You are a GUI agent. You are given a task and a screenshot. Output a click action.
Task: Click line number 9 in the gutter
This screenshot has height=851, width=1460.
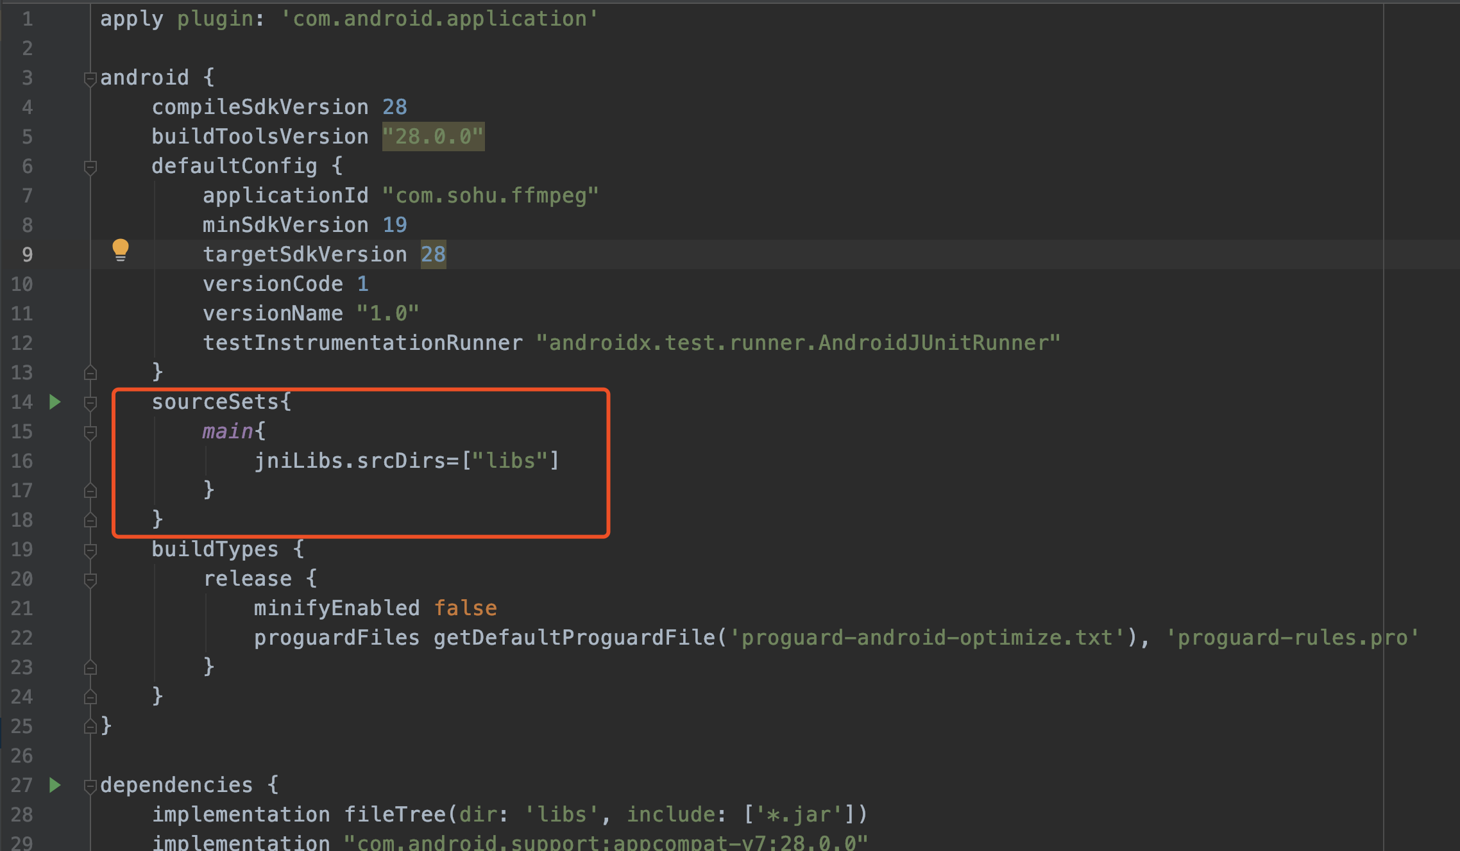click(x=27, y=254)
